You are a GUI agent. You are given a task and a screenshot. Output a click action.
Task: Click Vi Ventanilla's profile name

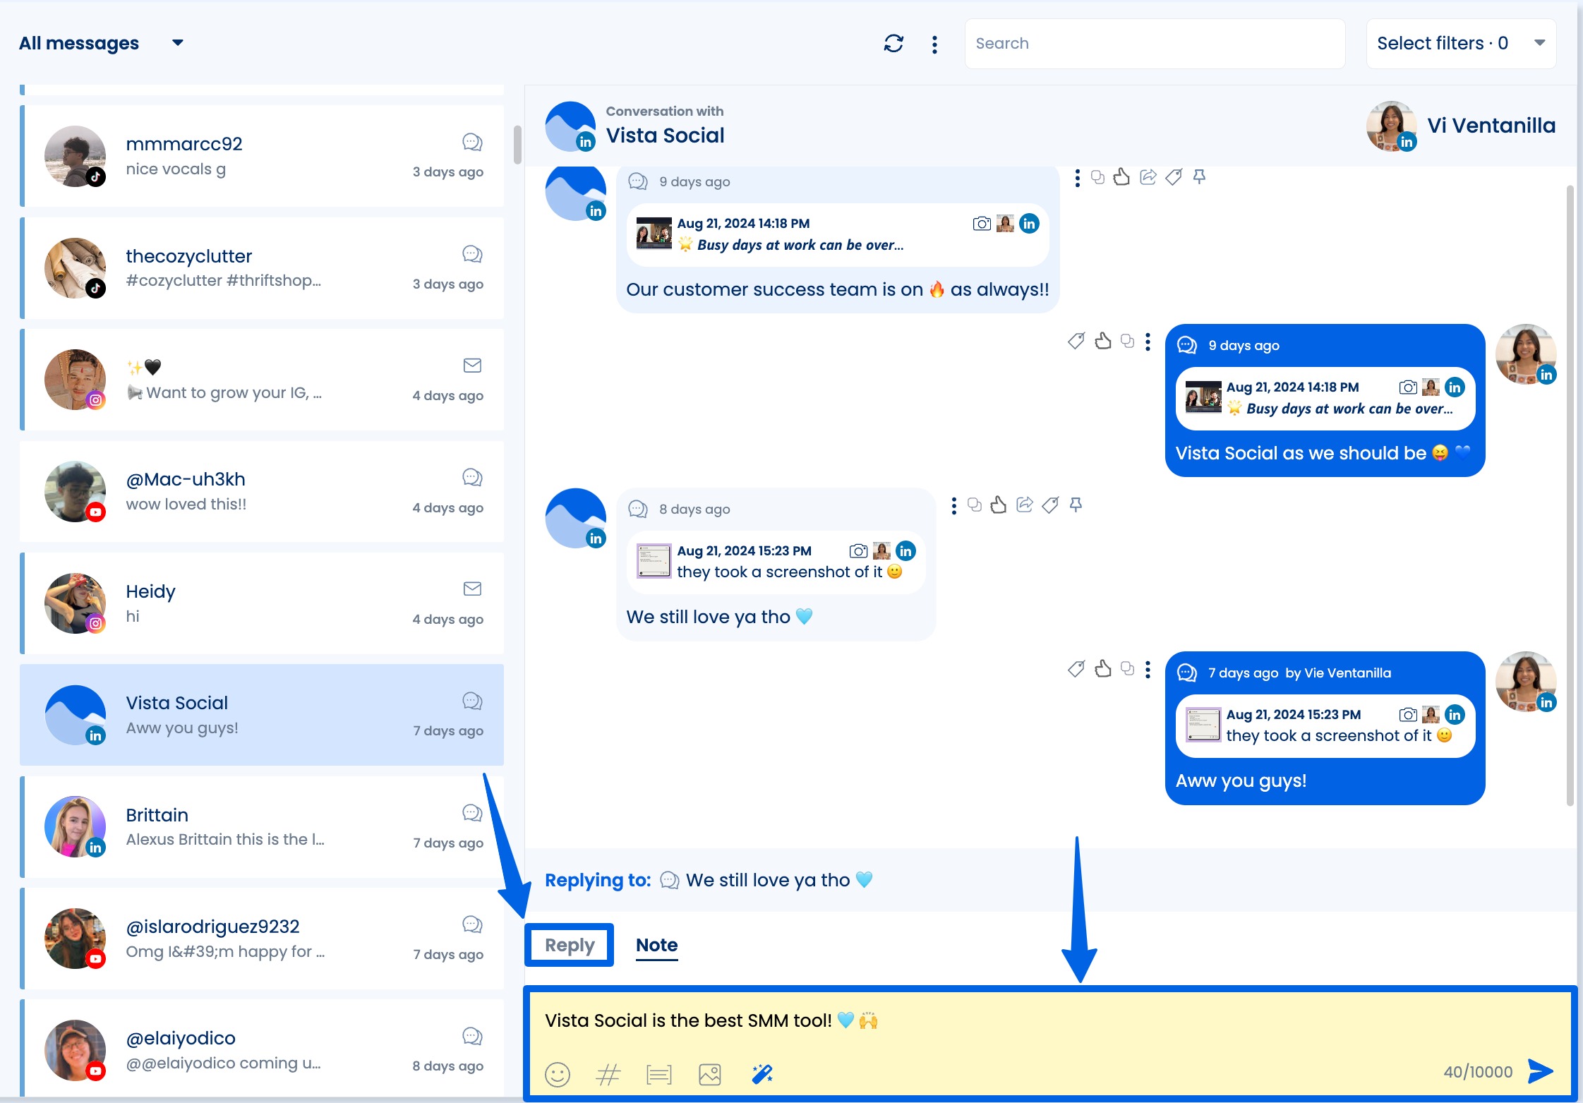[x=1491, y=126]
